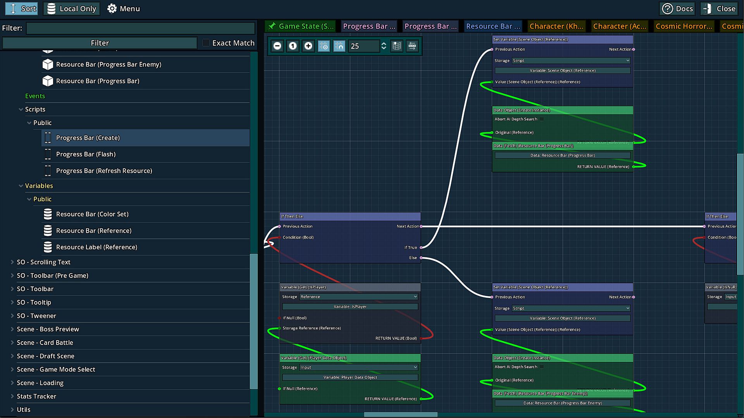Viewport: 744px width, 418px height.
Task: Collapse the Scripts tree section
Action: coord(21,110)
